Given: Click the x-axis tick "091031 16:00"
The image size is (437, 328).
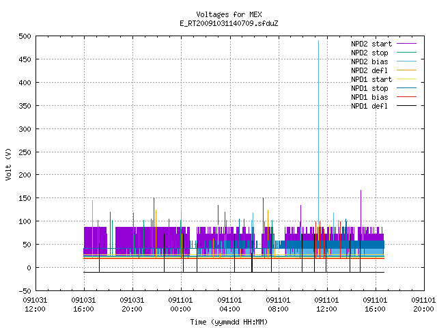Looking at the screenshot, I should 83,305.
